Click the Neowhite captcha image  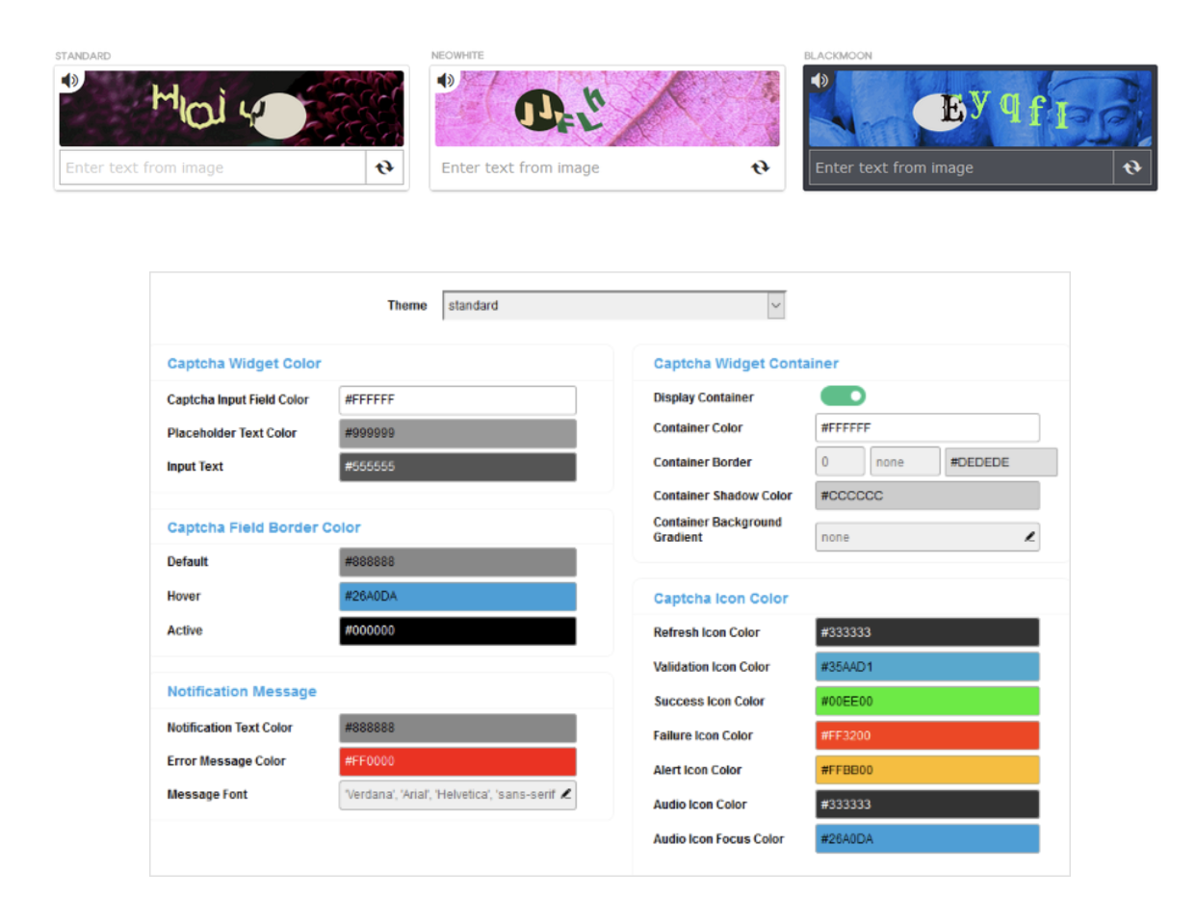click(x=607, y=109)
